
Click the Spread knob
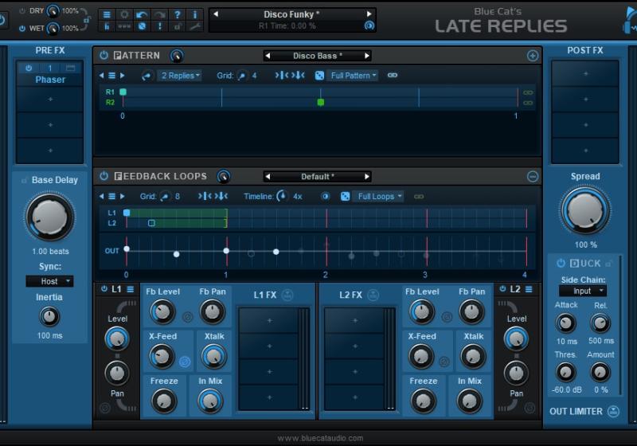click(585, 211)
